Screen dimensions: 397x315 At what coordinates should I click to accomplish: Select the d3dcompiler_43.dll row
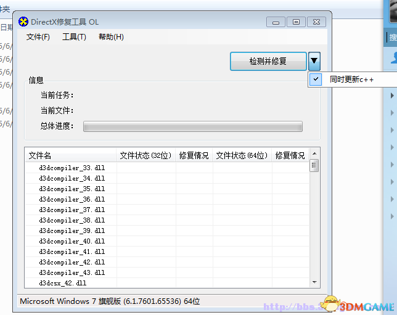167,272
